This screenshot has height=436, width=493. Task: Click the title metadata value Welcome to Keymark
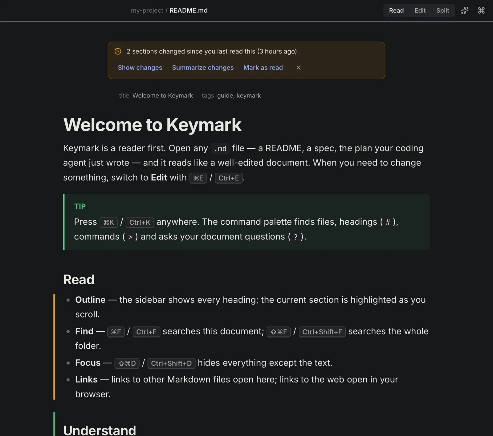point(163,96)
